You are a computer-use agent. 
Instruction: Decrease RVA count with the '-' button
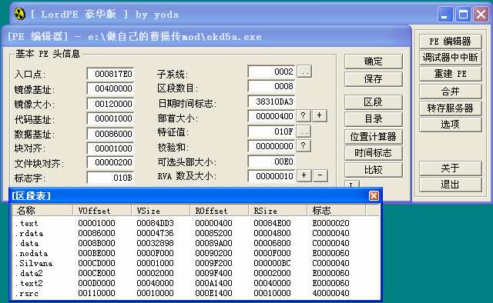point(320,175)
